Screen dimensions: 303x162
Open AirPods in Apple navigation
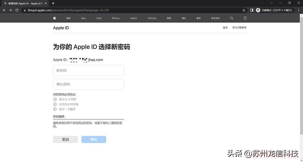click(152, 18)
